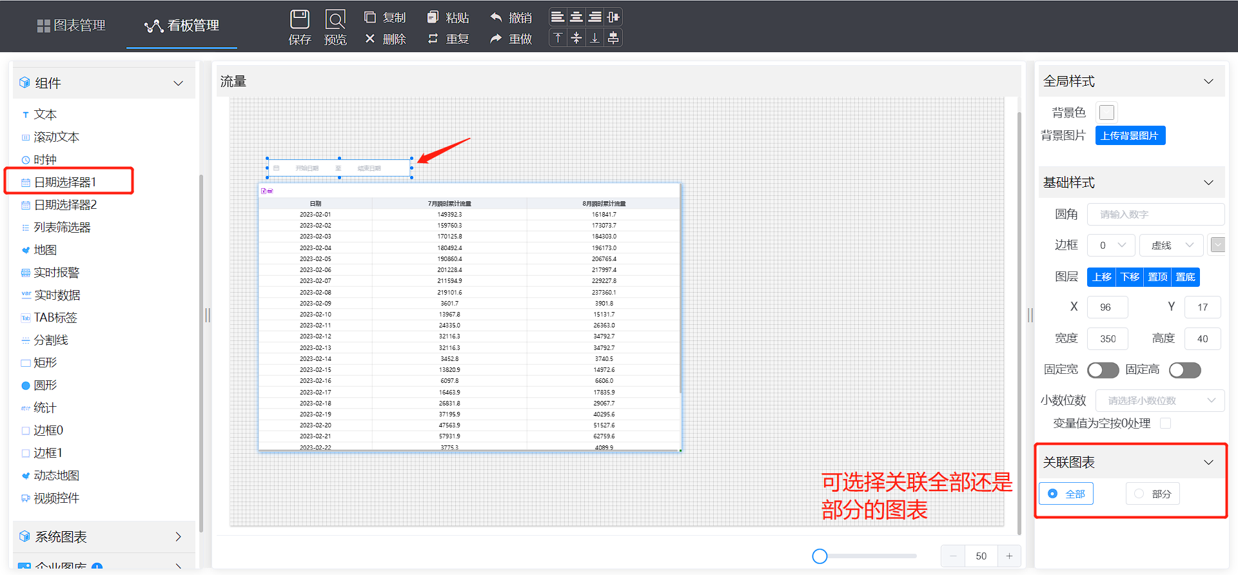The width and height of the screenshot is (1238, 575).
Task: Select the 全部 radio option
Action: 1066,494
